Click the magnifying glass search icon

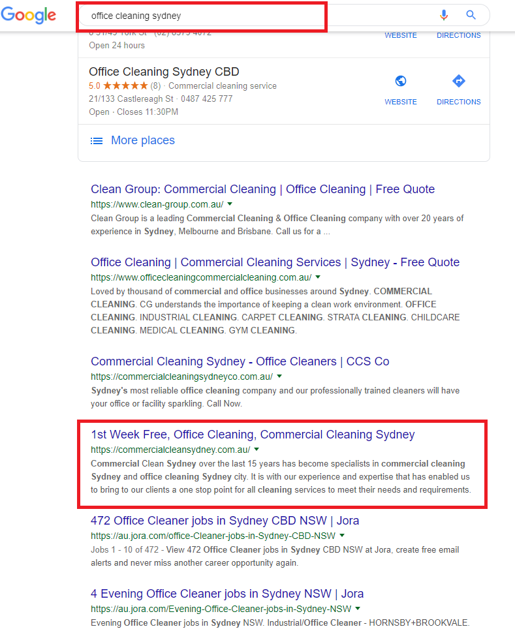pyautogui.click(x=471, y=15)
